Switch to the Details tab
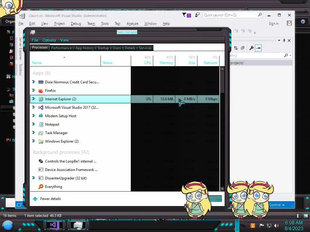 pos(130,48)
